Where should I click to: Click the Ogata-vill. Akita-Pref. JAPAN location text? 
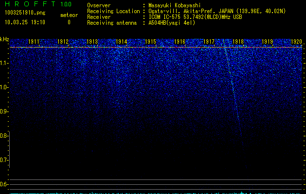click(217, 11)
